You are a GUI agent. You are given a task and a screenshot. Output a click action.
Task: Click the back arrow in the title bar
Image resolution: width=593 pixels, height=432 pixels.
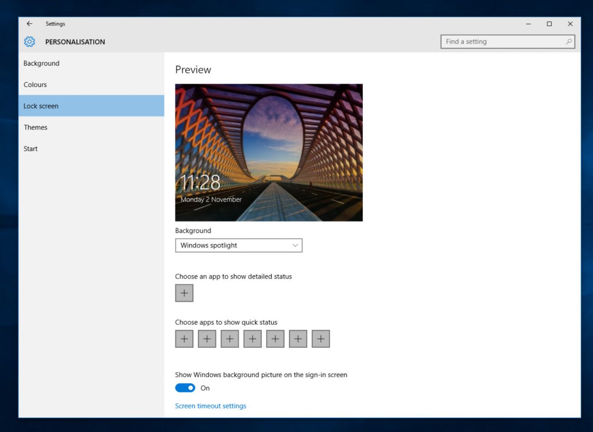tap(29, 23)
